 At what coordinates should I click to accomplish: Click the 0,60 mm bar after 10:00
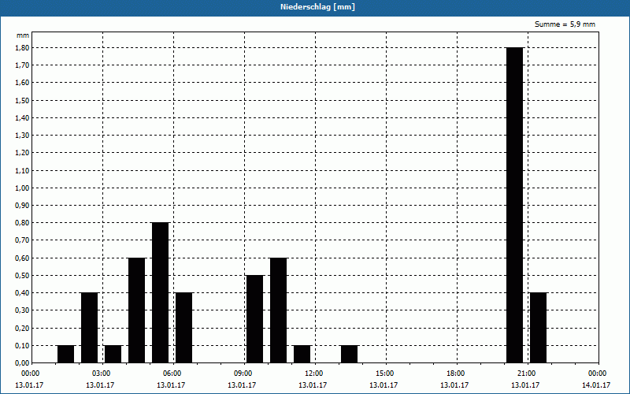(279, 310)
